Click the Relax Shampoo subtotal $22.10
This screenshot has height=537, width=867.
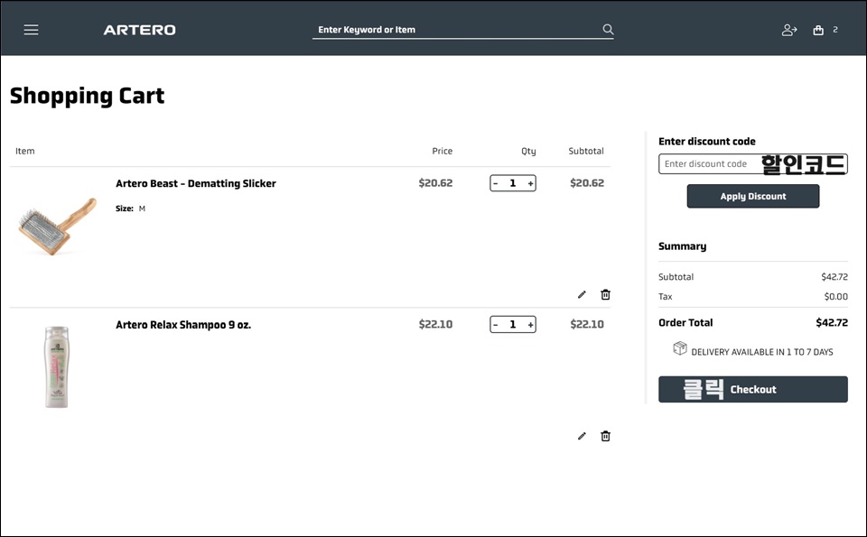click(x=587, y=324)
